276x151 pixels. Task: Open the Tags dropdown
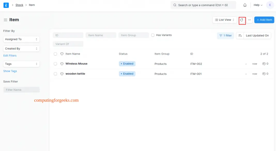(x=21, y=64)
